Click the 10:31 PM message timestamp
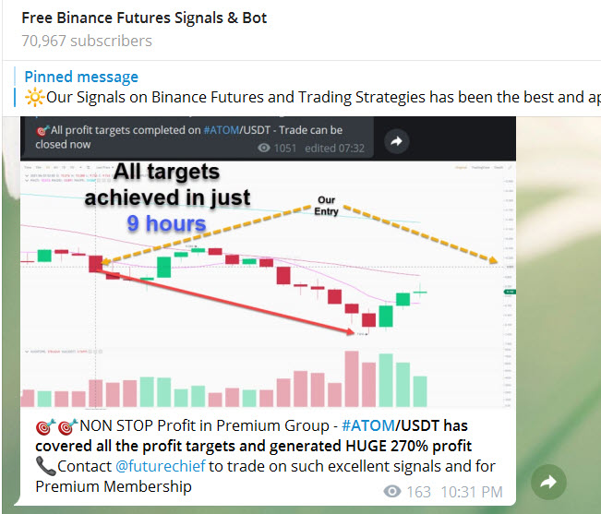This screenshot has width=601, height=514. tap(472, 493)
